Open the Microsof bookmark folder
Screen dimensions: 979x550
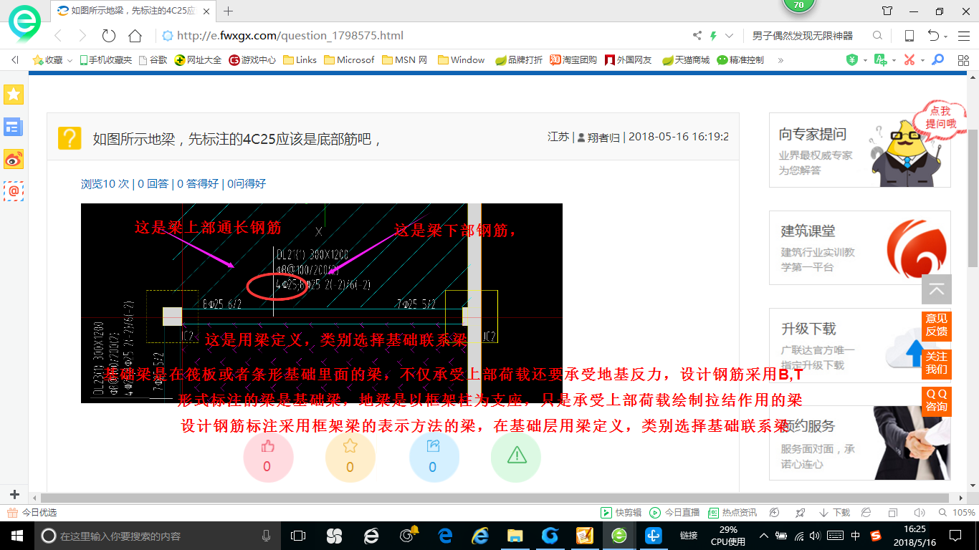(x=349, y=60)
